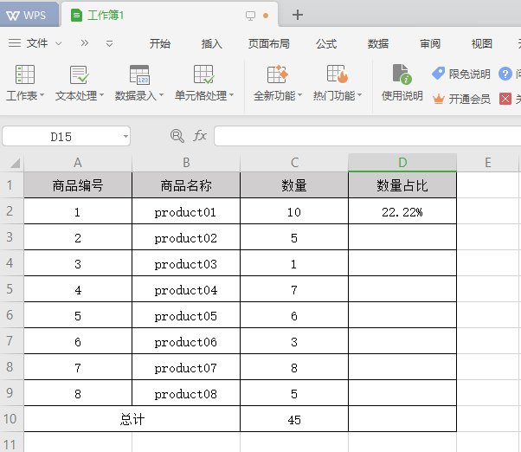The height and width of the screenshot is (452, 521).
Task: Select the product04 cell
Action: coord(186,289)
